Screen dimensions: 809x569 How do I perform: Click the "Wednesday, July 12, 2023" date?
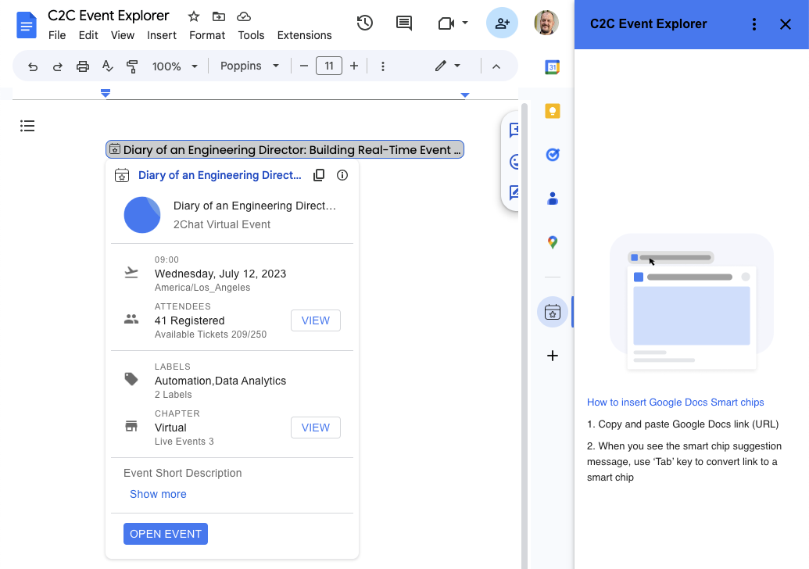tap(220, 274)
